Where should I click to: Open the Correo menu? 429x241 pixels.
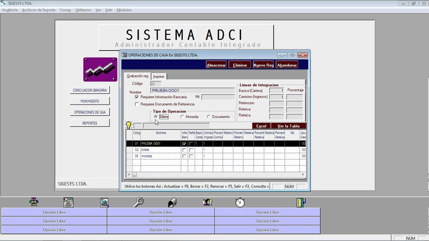point(65,10)
